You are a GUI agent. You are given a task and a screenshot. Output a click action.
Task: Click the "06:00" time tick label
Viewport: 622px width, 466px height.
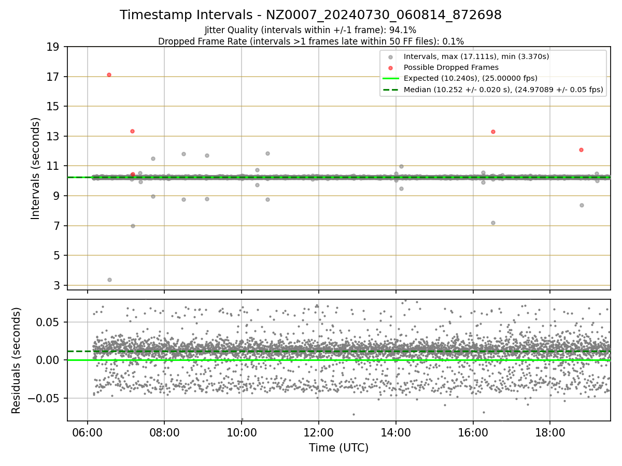87,432
